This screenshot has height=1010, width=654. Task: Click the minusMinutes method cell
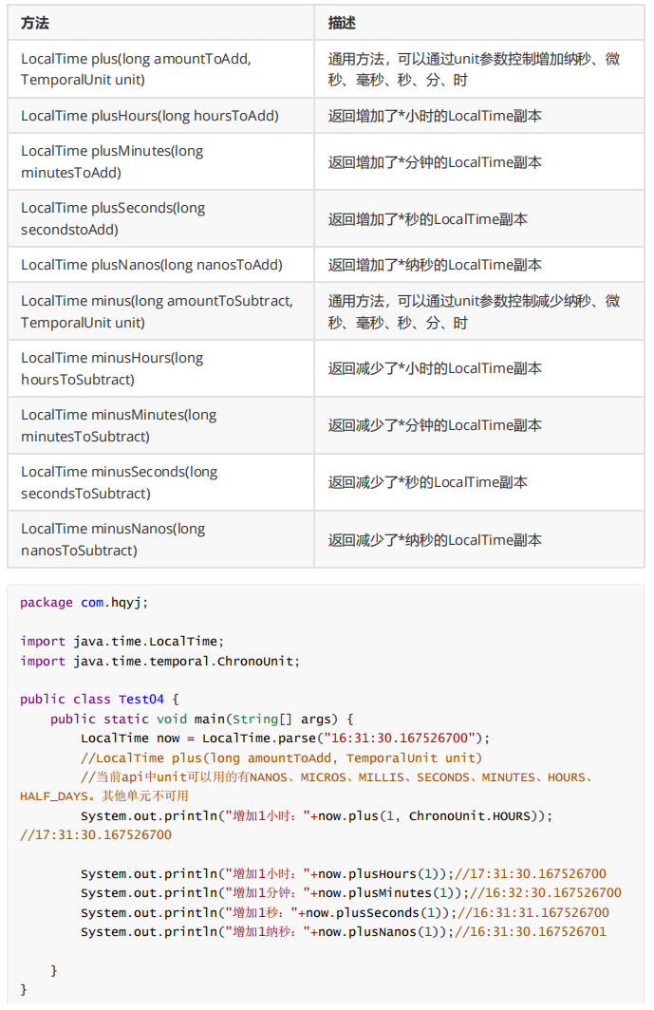tap(119, 425)
